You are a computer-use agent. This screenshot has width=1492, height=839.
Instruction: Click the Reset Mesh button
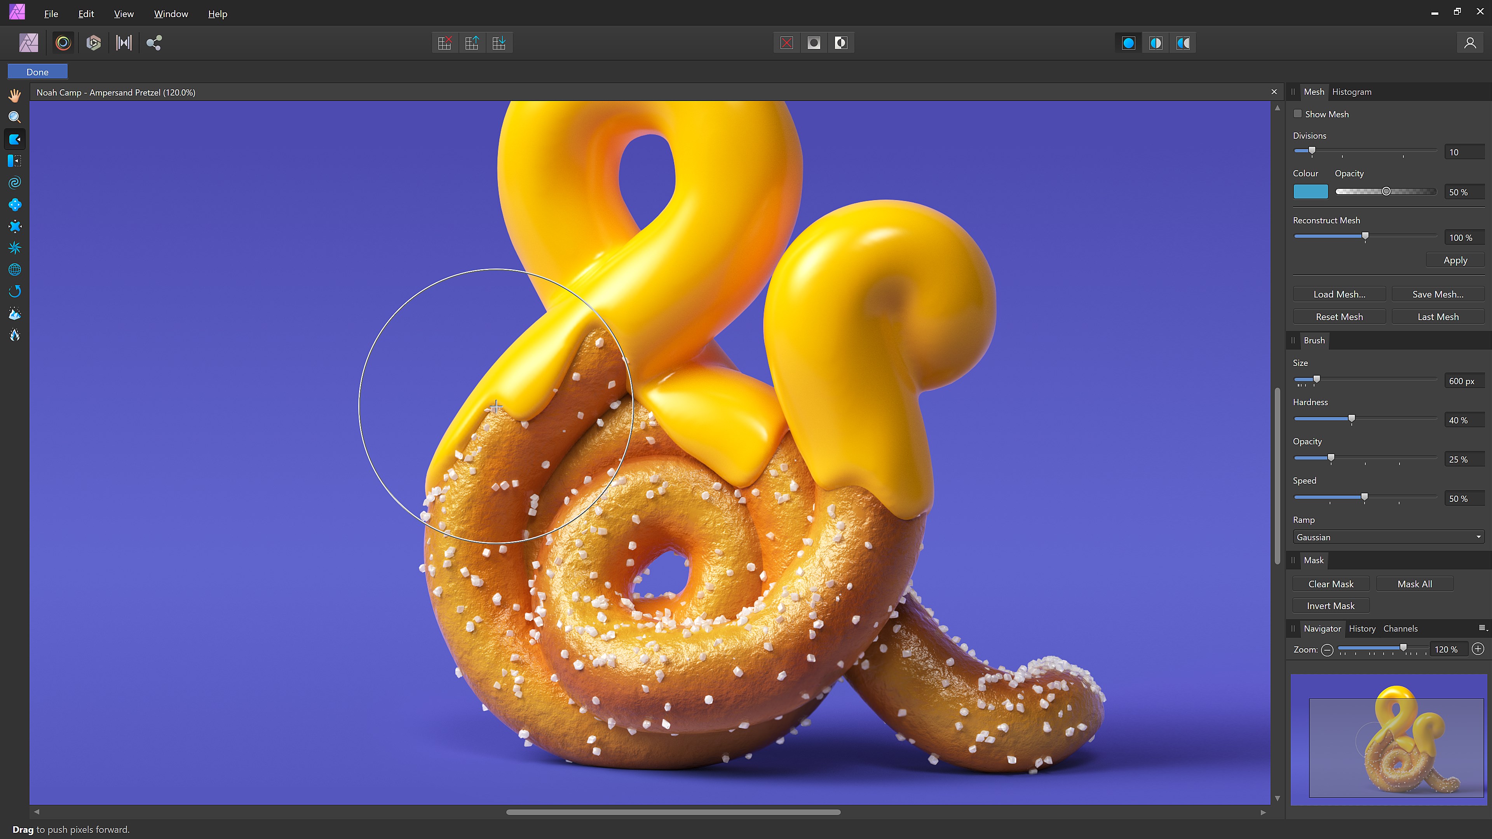pyautogui.click(x=1339, y=317)
